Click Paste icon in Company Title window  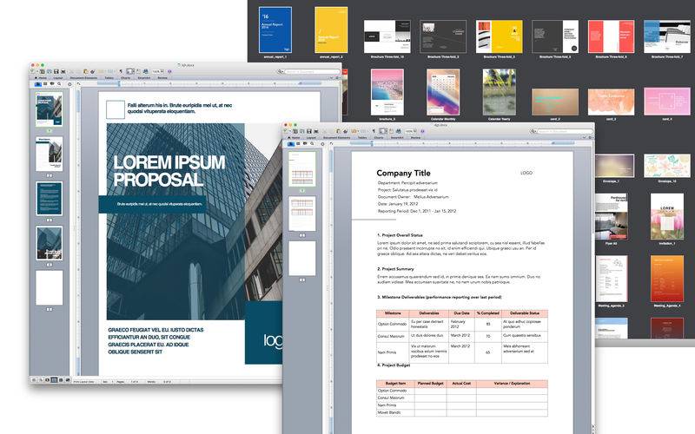(338, 132)
